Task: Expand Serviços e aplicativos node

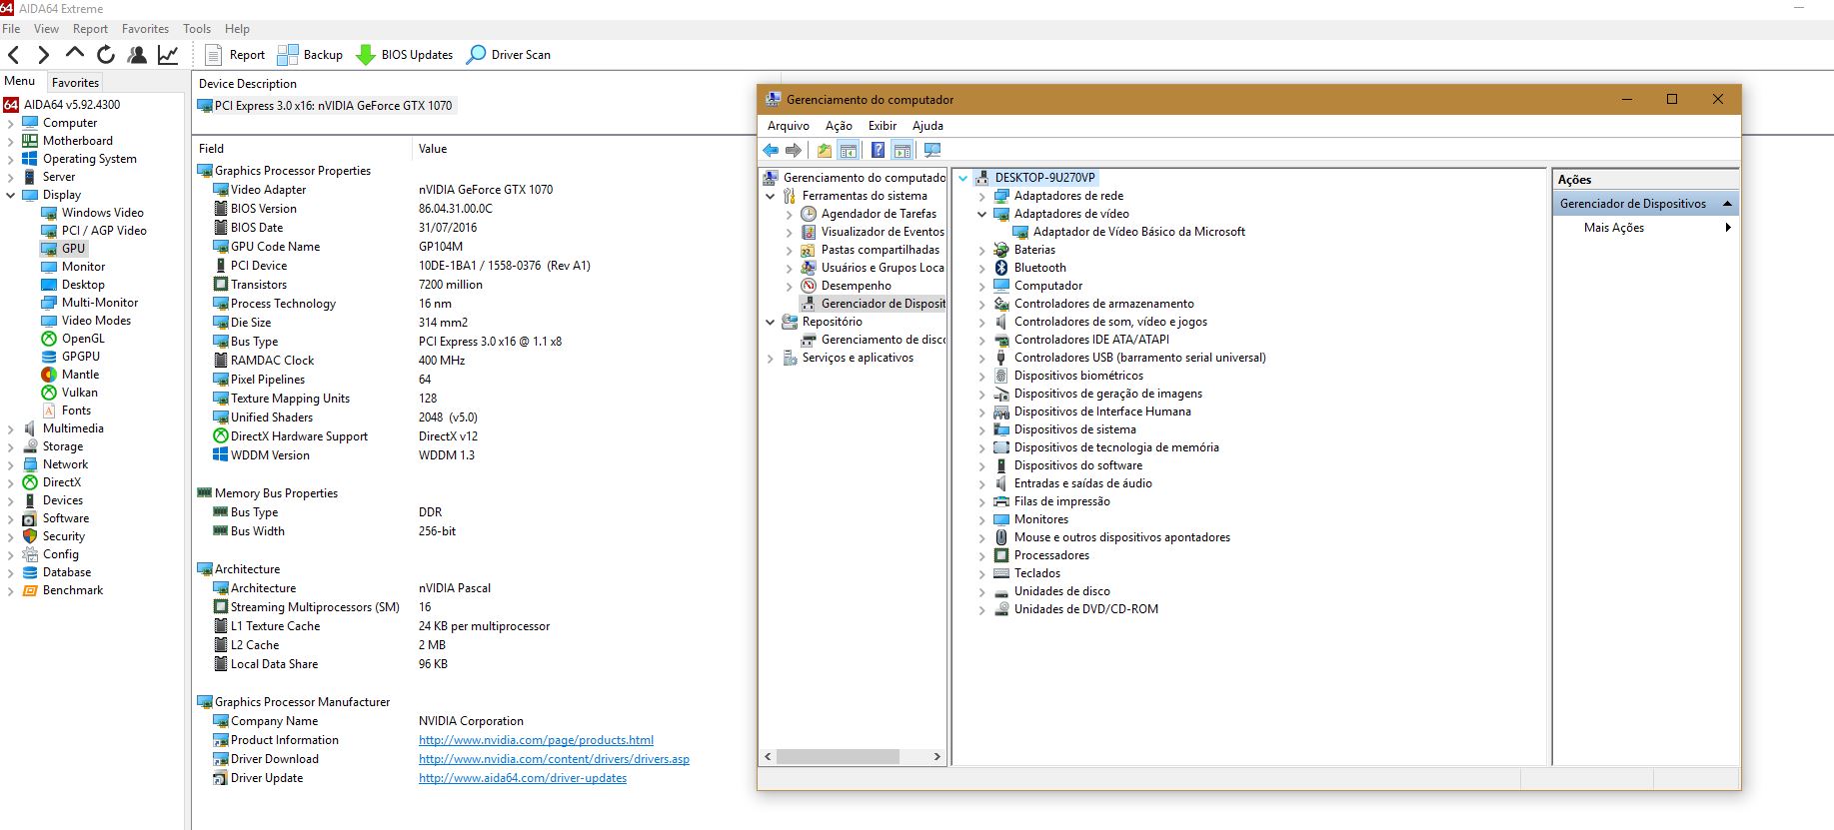Action: (771, 358)
